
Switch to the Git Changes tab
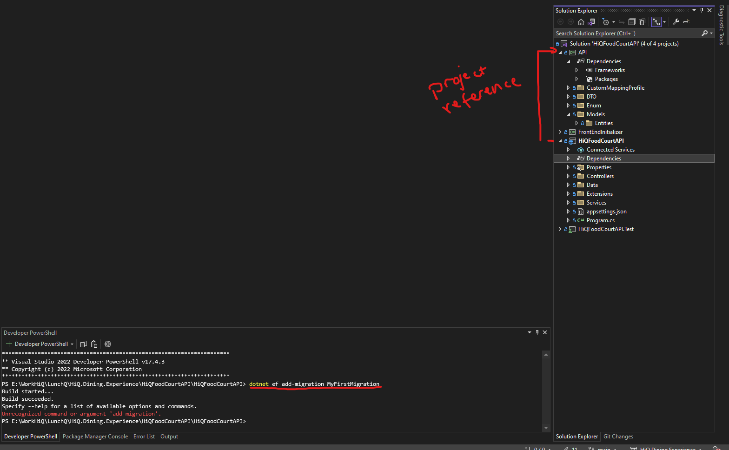click(x=618, y=437)
